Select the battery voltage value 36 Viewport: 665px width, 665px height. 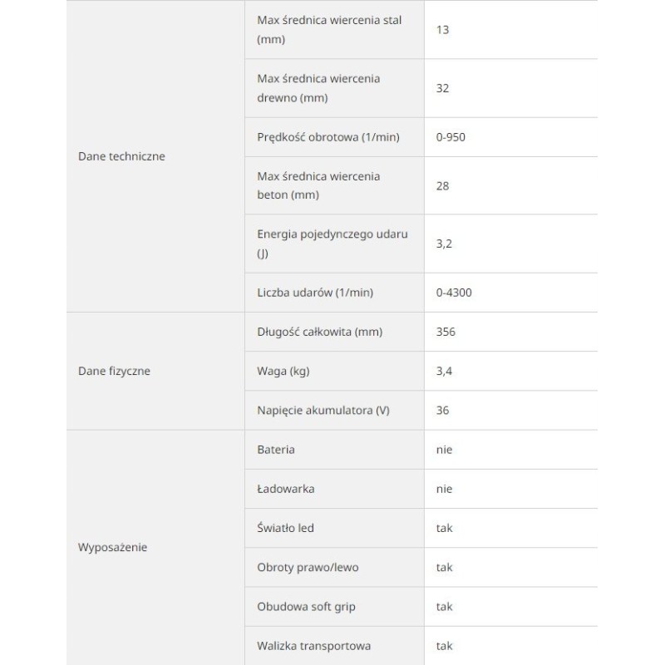[442, 410]
